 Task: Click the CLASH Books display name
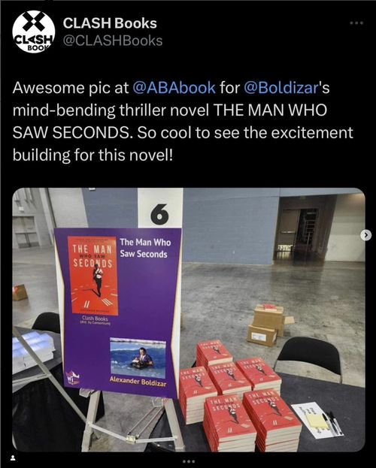(110, 23)
